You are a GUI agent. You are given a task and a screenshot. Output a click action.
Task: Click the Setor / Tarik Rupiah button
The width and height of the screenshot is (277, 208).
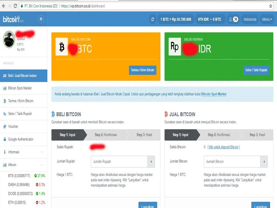pos(256,70)
